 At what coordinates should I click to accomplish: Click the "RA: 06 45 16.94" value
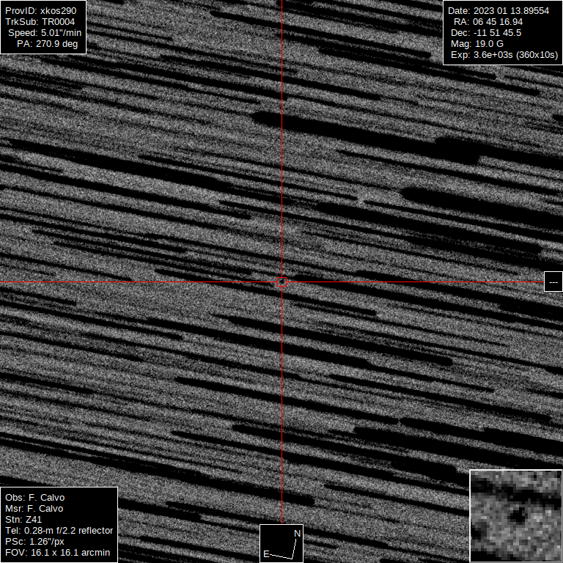488,22
